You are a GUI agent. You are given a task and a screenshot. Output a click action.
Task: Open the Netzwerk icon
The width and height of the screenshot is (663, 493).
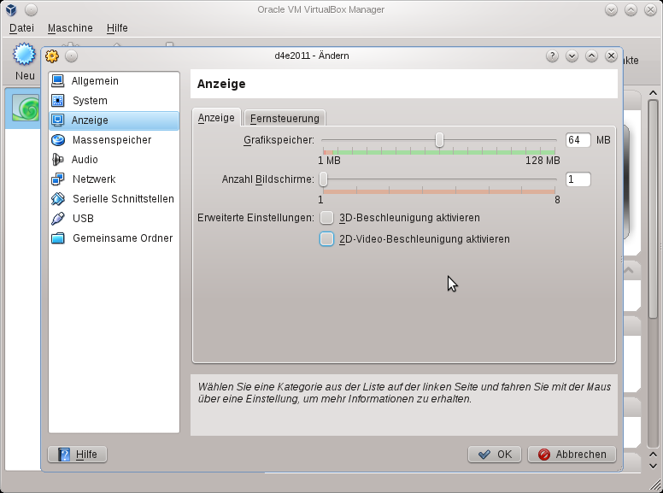(58, 179)
